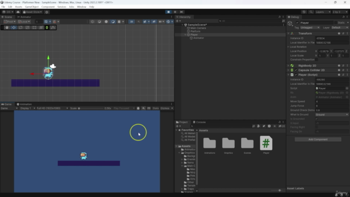350x197 pixels.
Task: Open the 2 by 3 layout dropdown
Action: pos(340,12)
